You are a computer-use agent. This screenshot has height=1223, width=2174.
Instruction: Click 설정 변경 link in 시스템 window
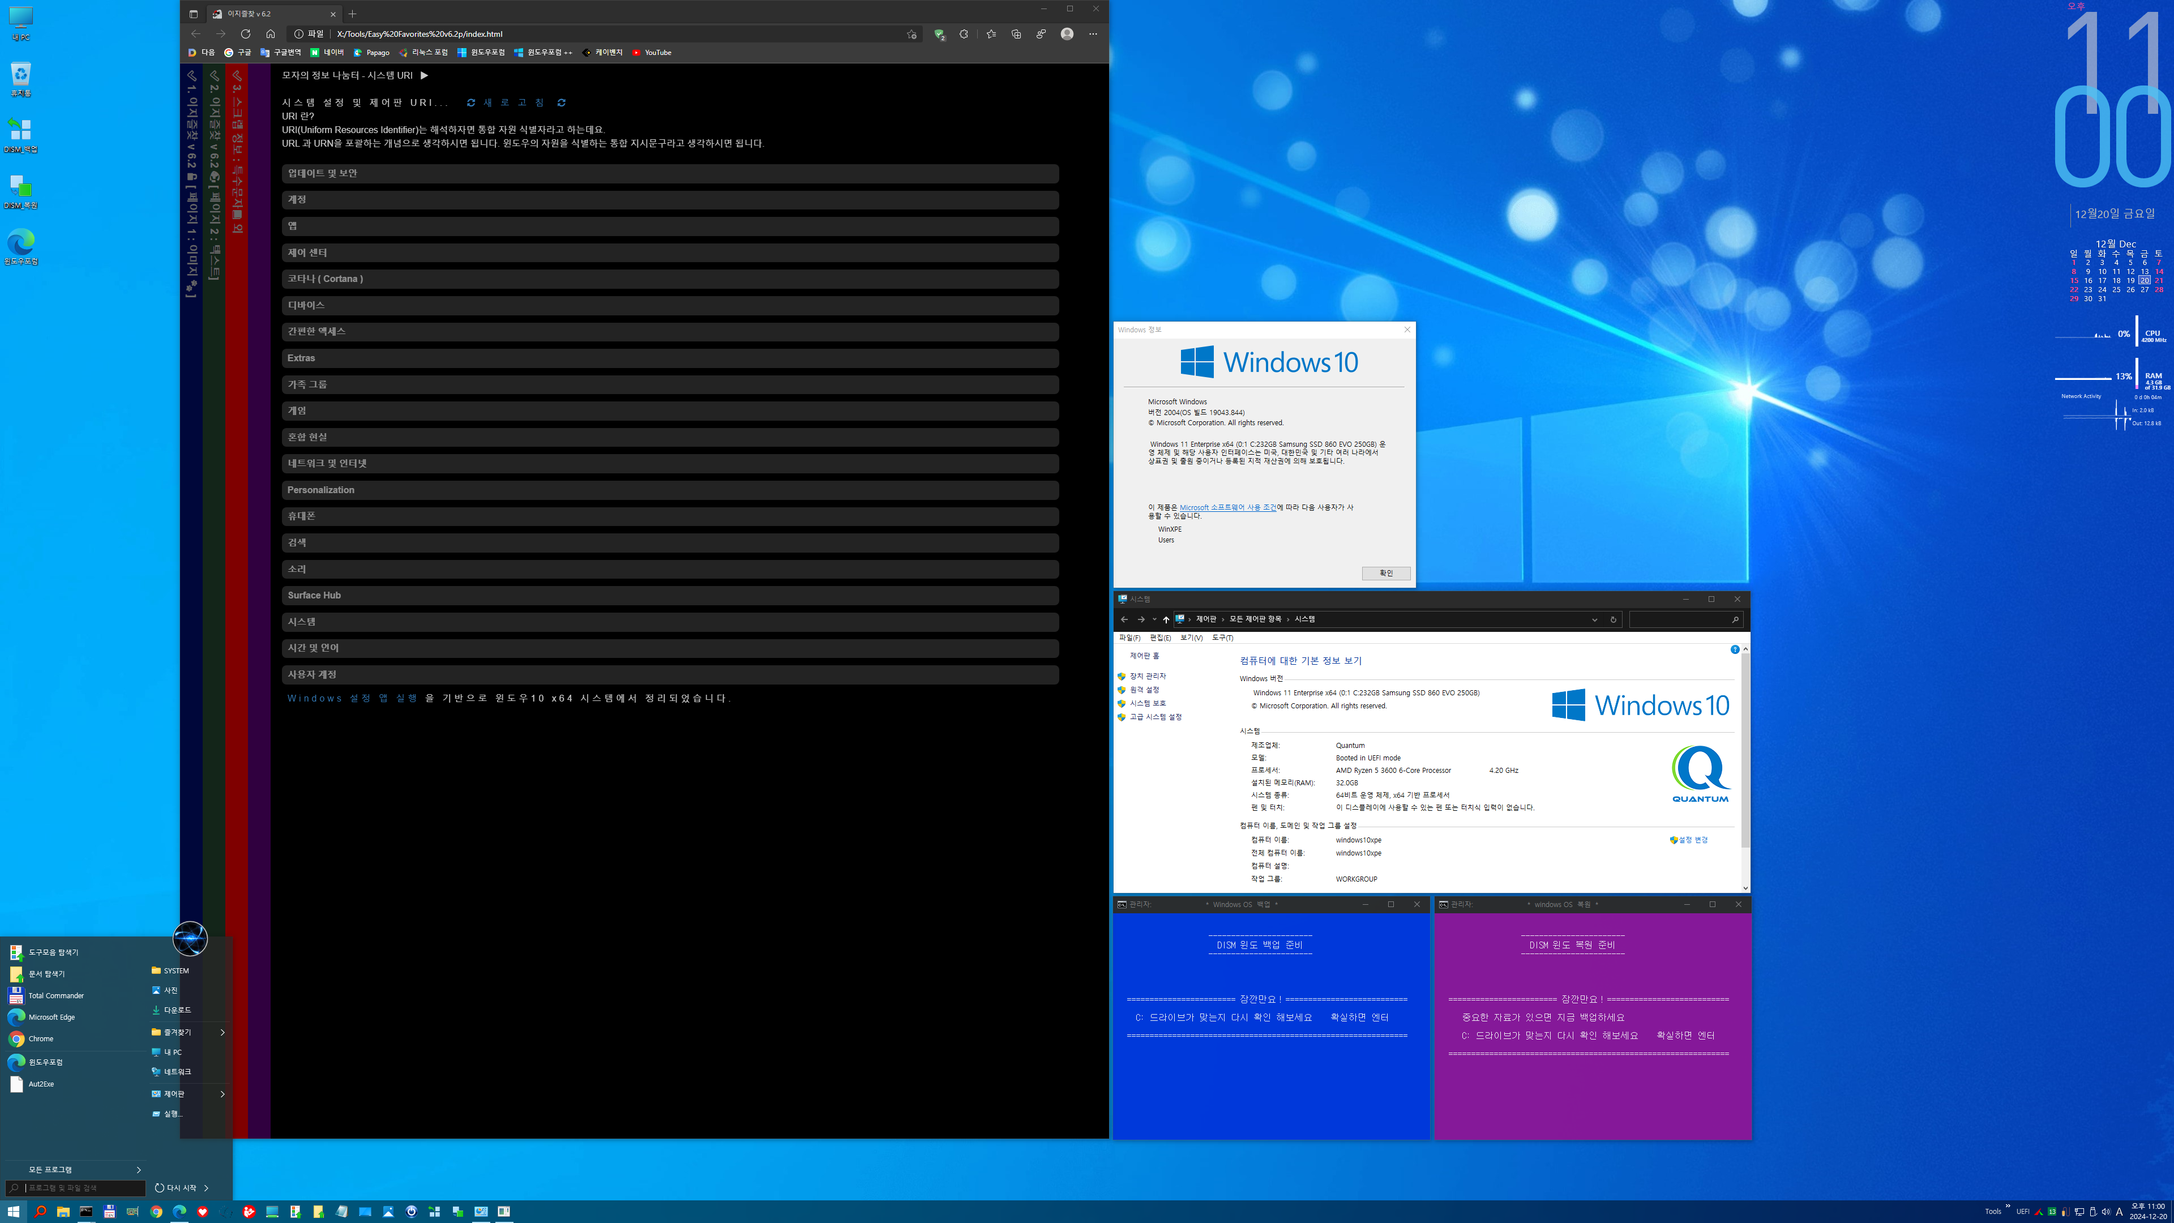pyautogui.click(x=1693, y=840)
